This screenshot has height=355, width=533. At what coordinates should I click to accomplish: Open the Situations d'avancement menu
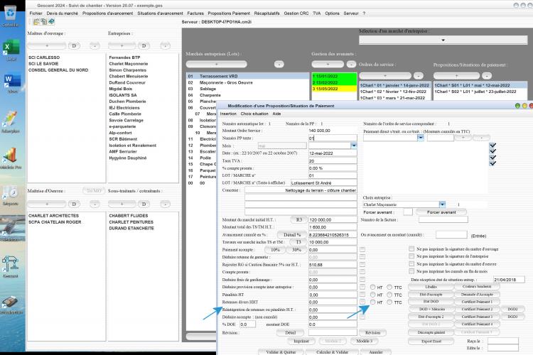(x=160, y=13)
